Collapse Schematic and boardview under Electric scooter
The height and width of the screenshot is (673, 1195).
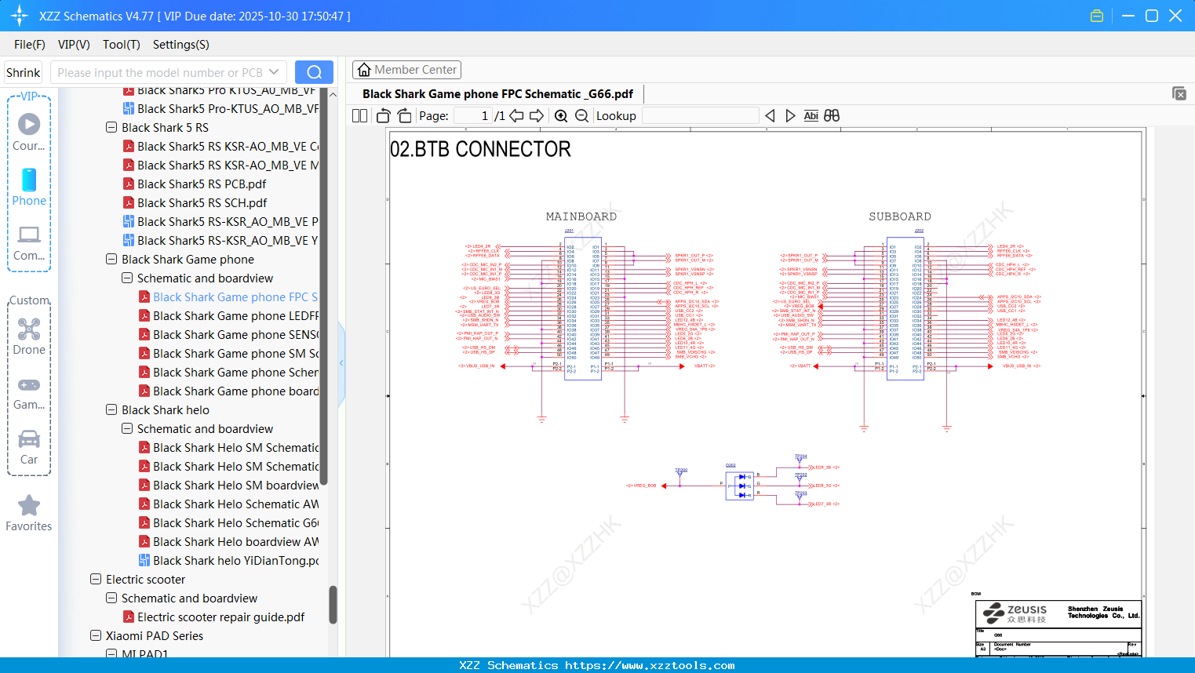111,598
